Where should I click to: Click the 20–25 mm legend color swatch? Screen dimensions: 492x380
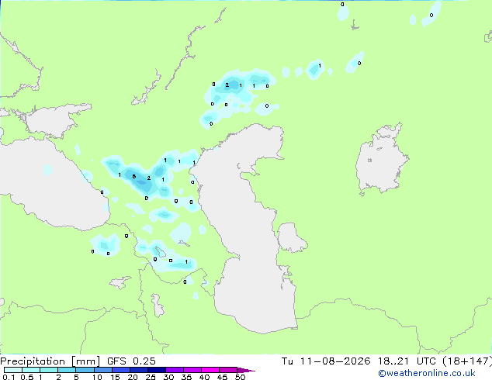point(139,370)
